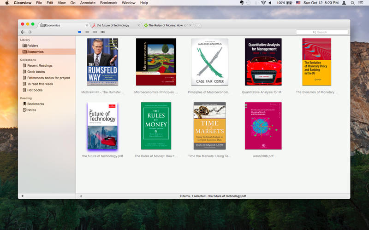Close the Rules of Money tab
The image size is (369, 230).
click(190, 25)
